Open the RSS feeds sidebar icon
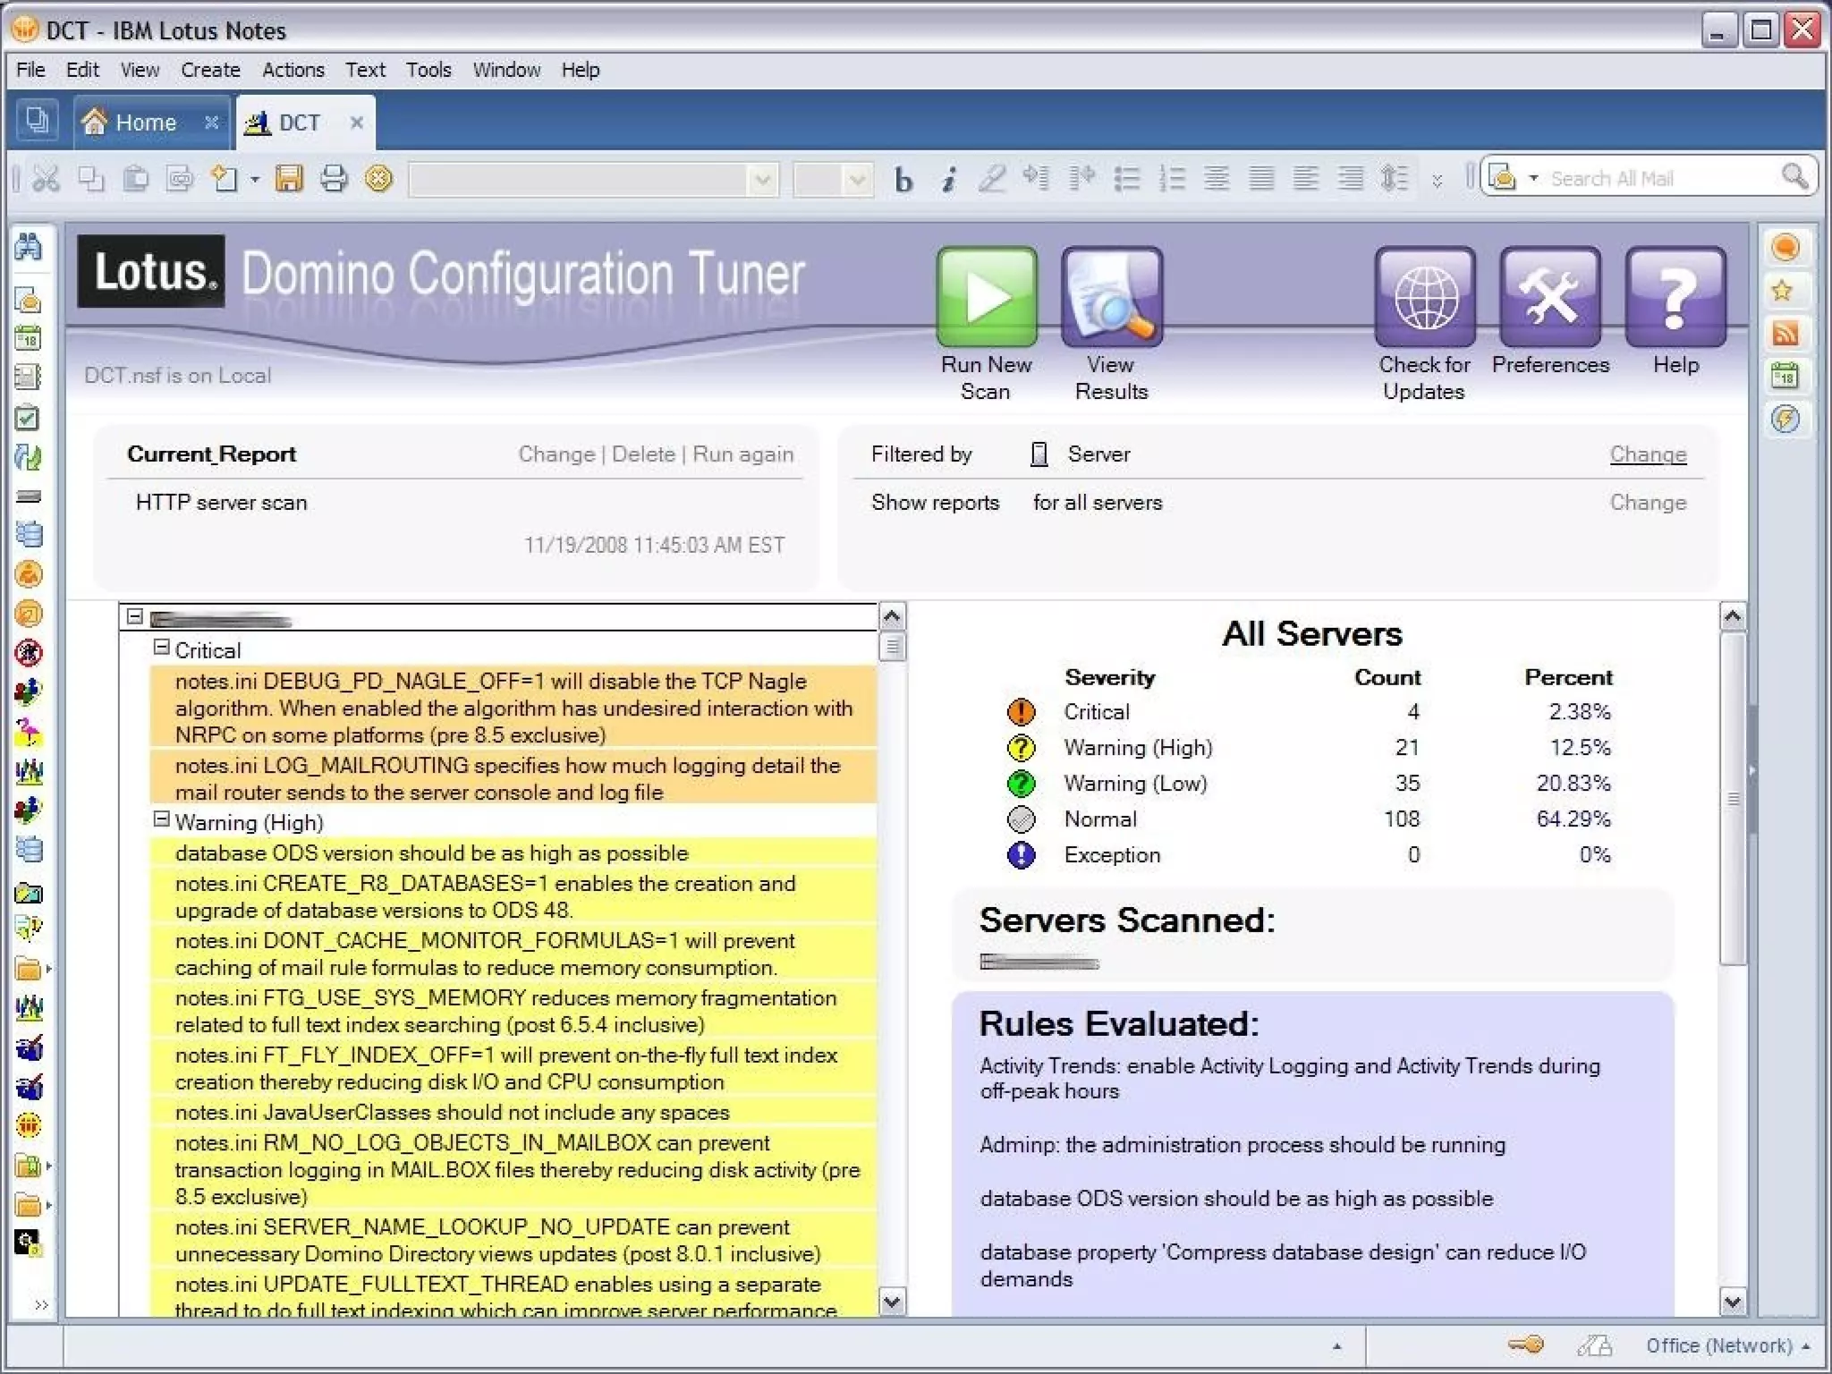Image resolution: width=1832 pixels, height=1374 pixels. tap(1785, 334)
